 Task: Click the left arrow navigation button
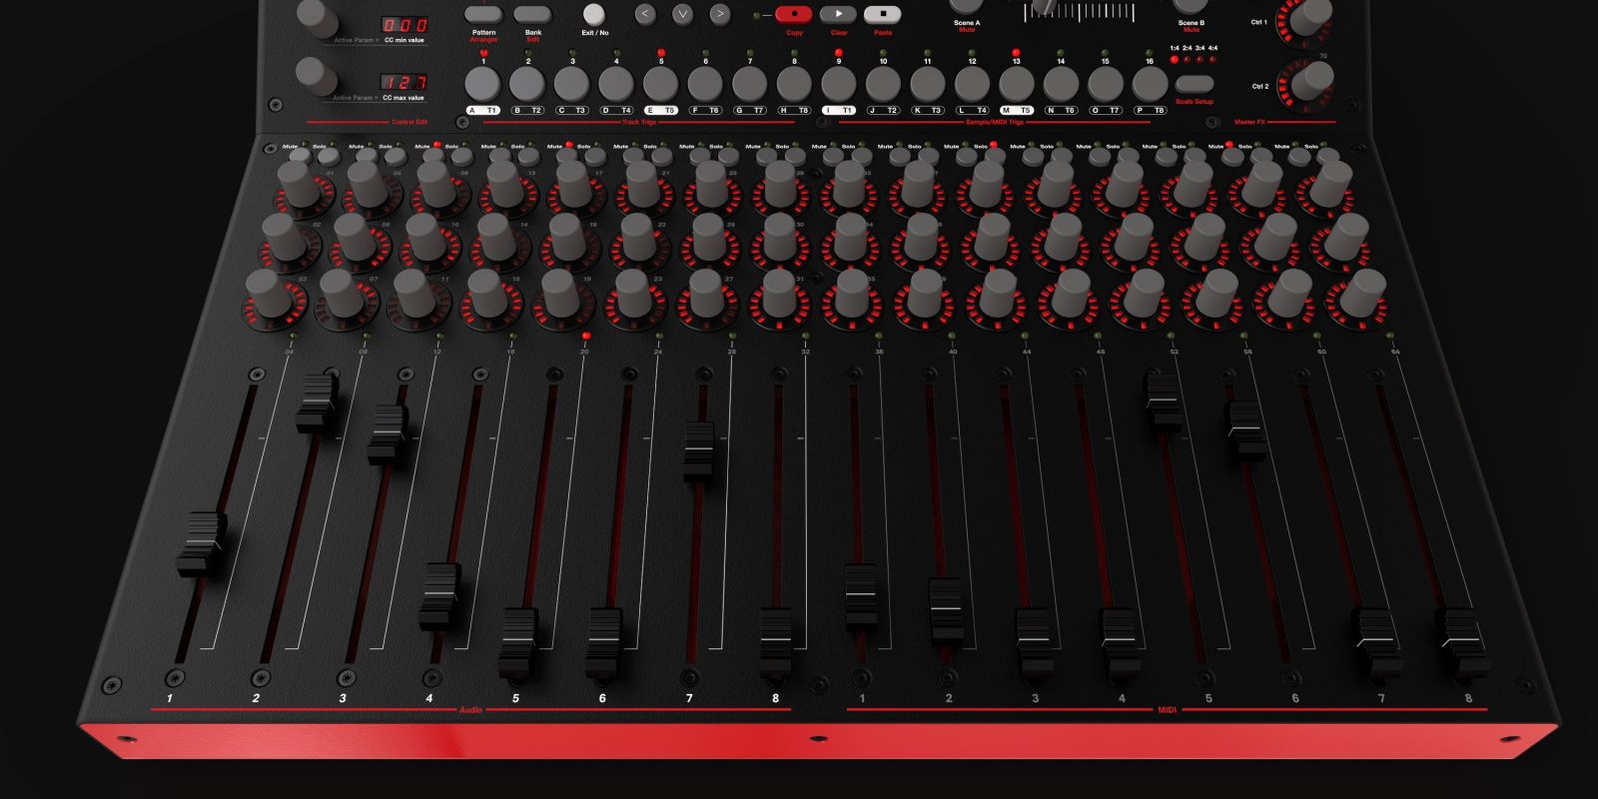tap(645, 14)
